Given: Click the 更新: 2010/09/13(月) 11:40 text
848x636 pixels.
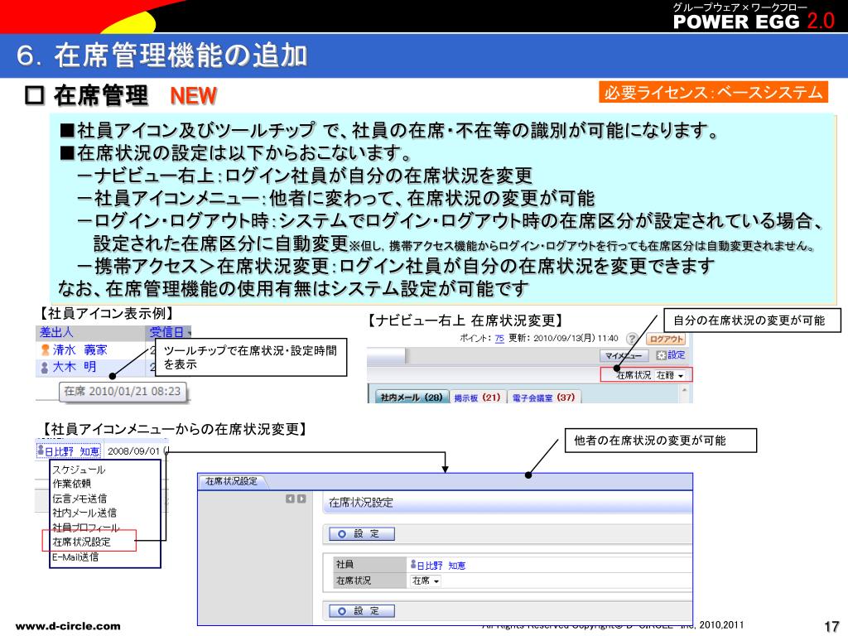Looking at the screenshot, I should click(x=563, y=338).
